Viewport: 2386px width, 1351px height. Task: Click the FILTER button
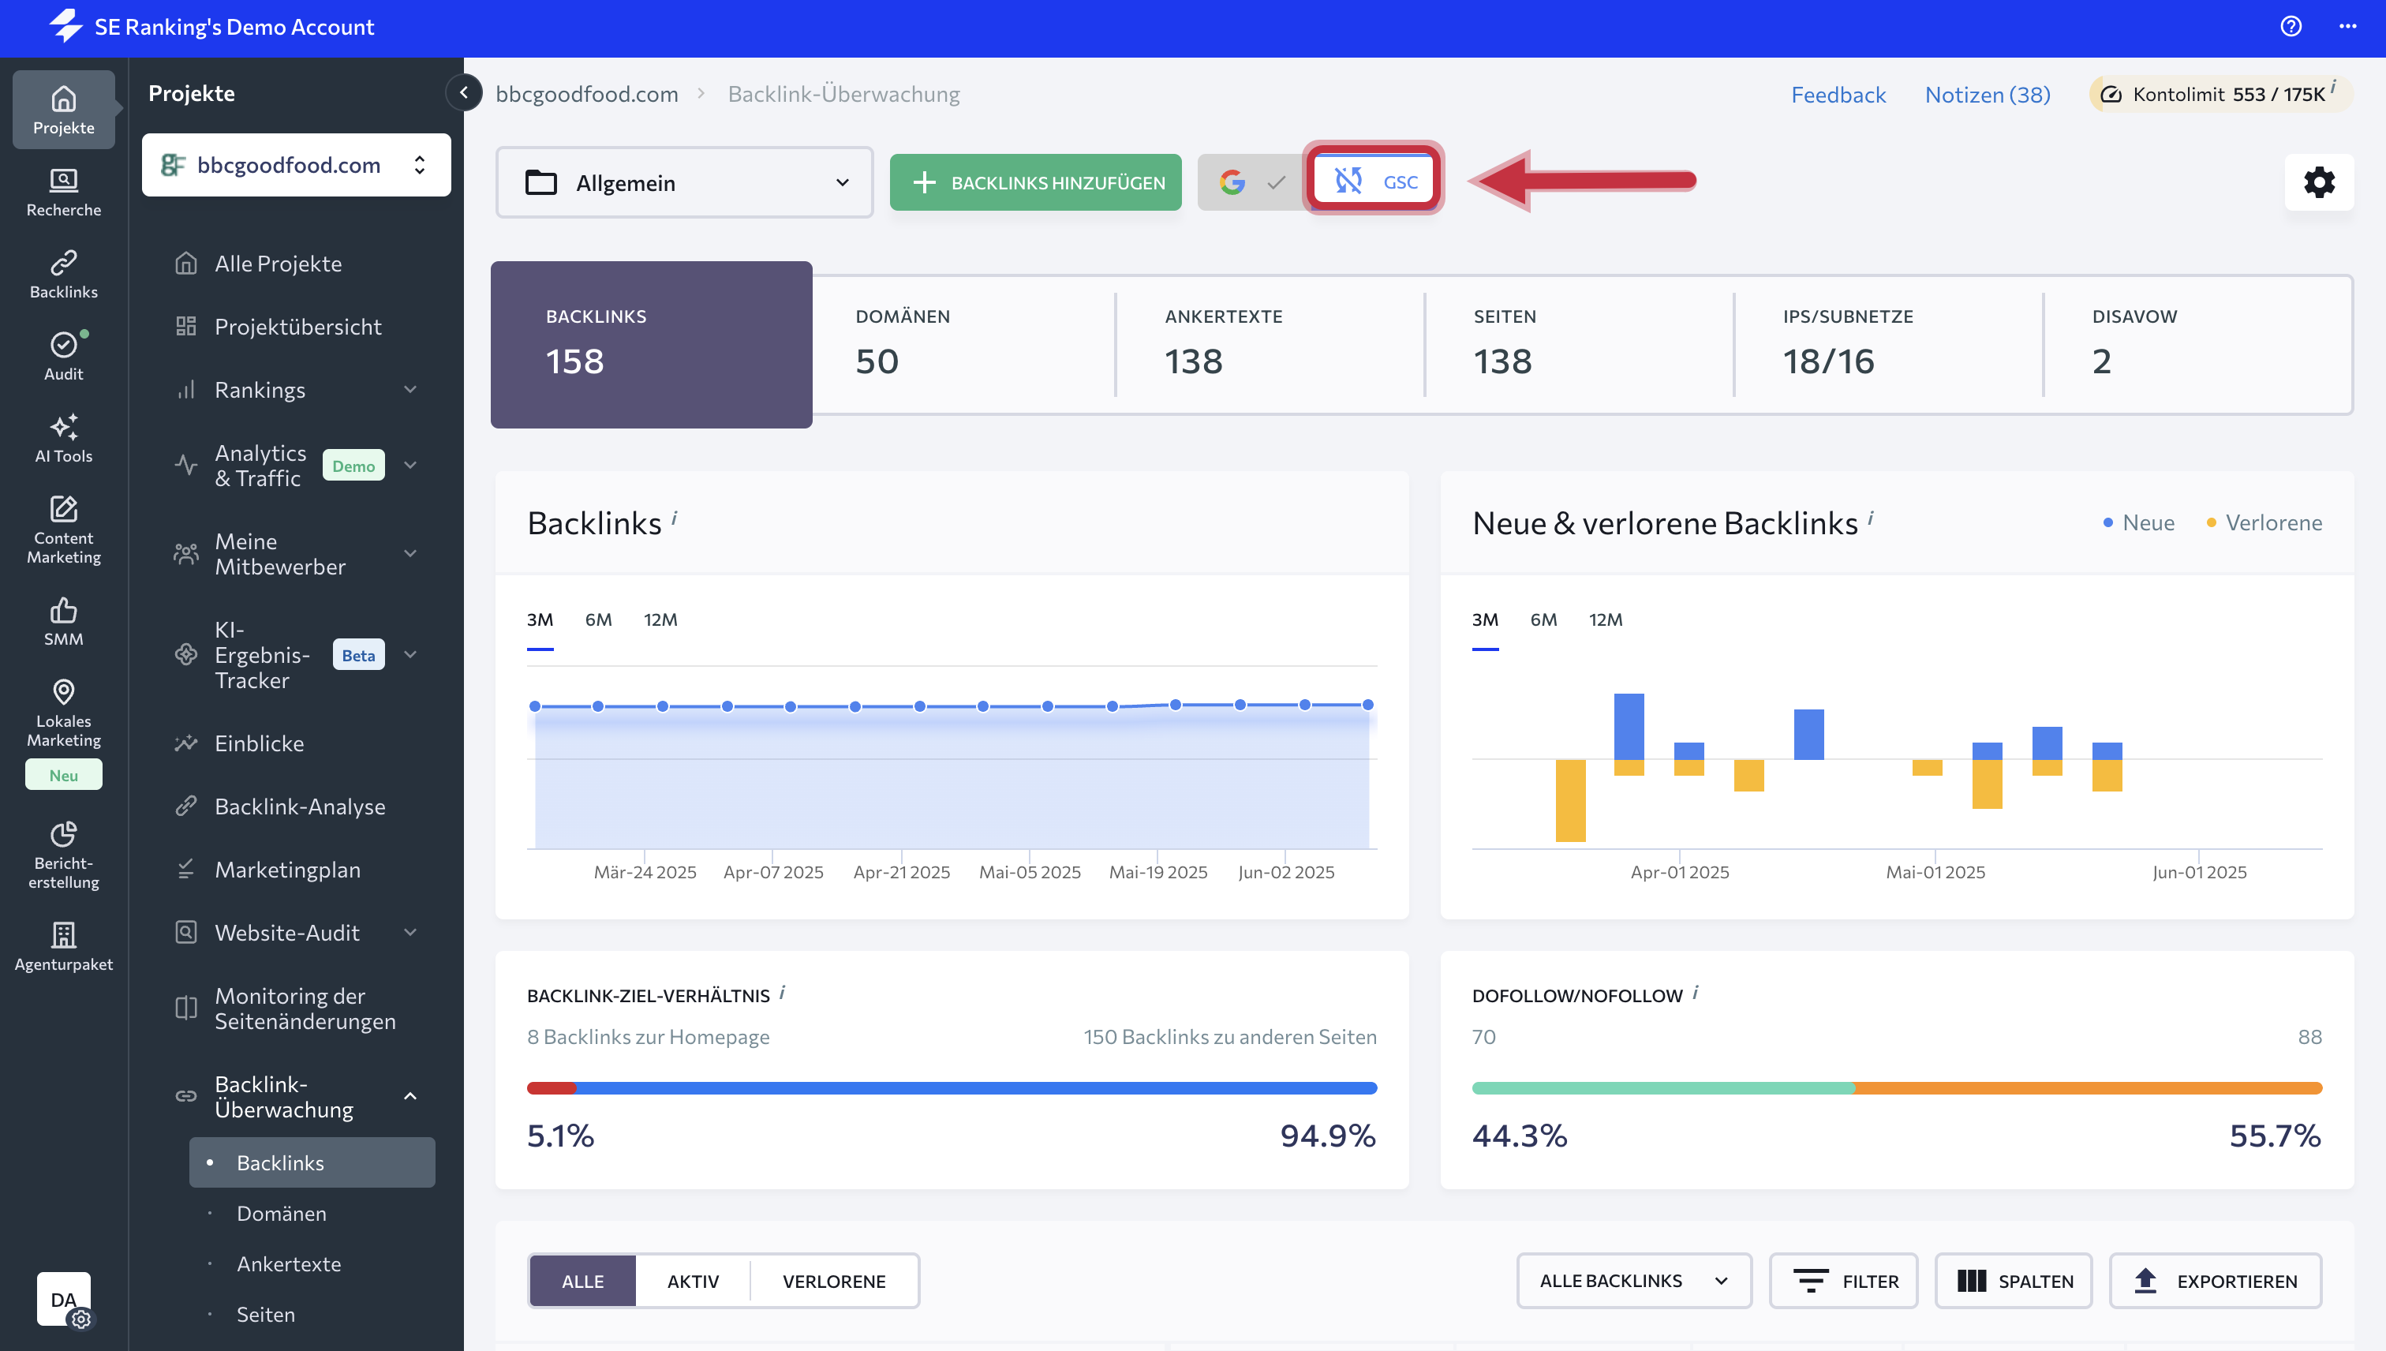pos(1843,1281)
